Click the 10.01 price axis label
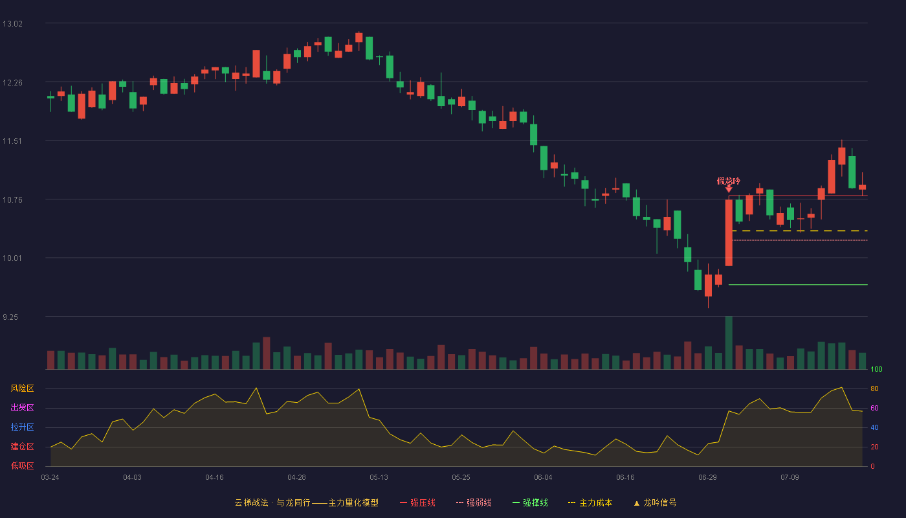The image size is (906, 518). tap(12, 258)
